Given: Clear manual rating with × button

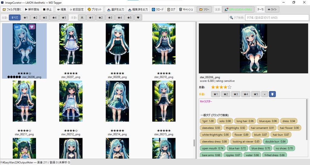Looking at the screenshot, I should coord(265,94).
